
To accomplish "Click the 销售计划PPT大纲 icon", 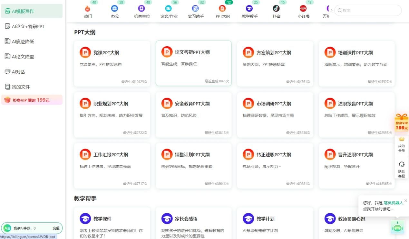I will pyautogui.click(x=167, y=154).
